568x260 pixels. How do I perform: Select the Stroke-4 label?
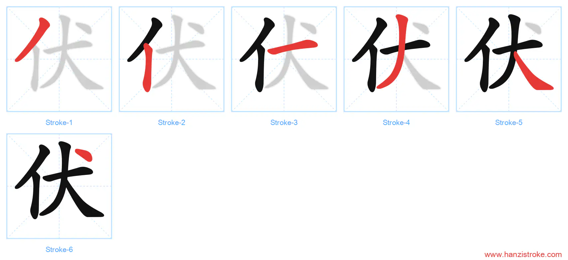tap(396, 123)
